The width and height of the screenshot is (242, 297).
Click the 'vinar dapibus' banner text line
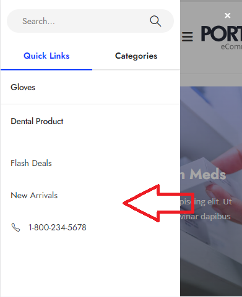click(x=205, y=217)
